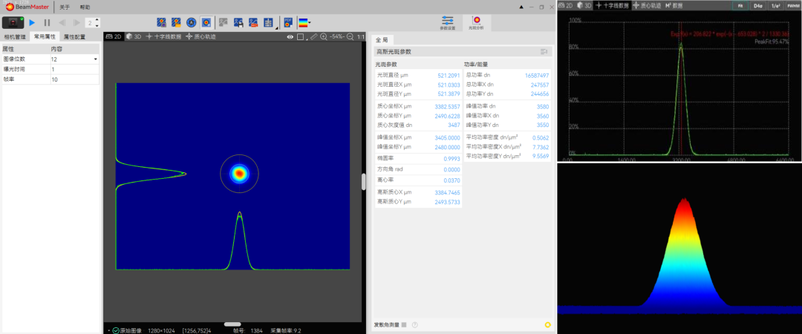Export a PDF report
The width and height of the screenshot is (802, 334).
(288, 22)
